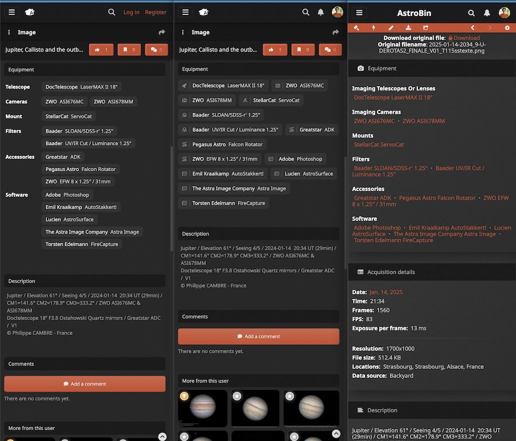Go to next image with right chevron
The width and height of the screenshot is (516, 441).
490,27
